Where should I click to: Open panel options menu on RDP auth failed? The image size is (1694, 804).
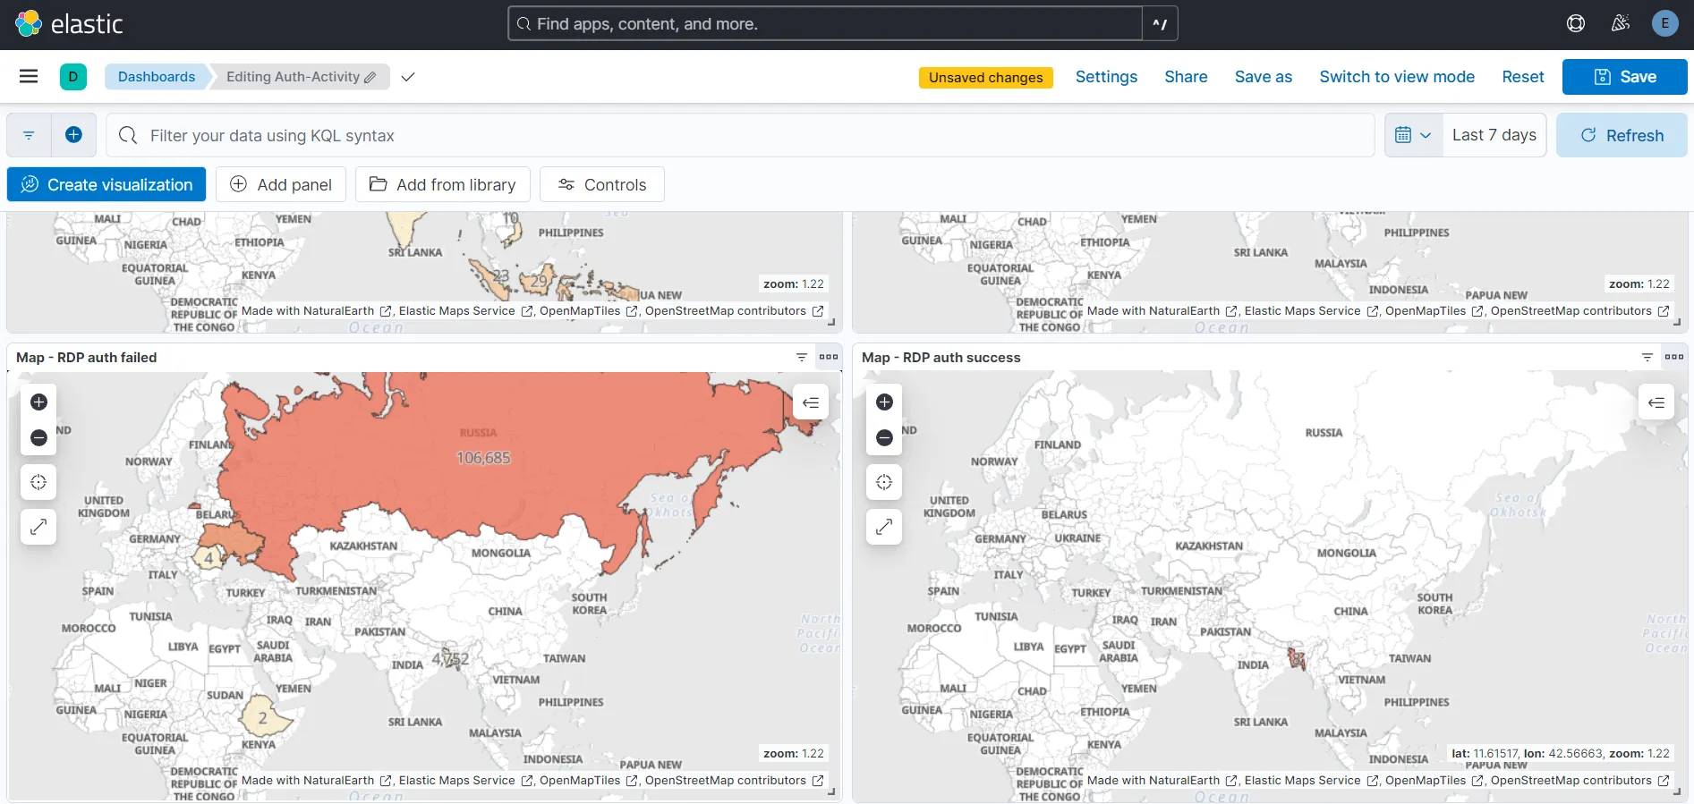[829, 357]
